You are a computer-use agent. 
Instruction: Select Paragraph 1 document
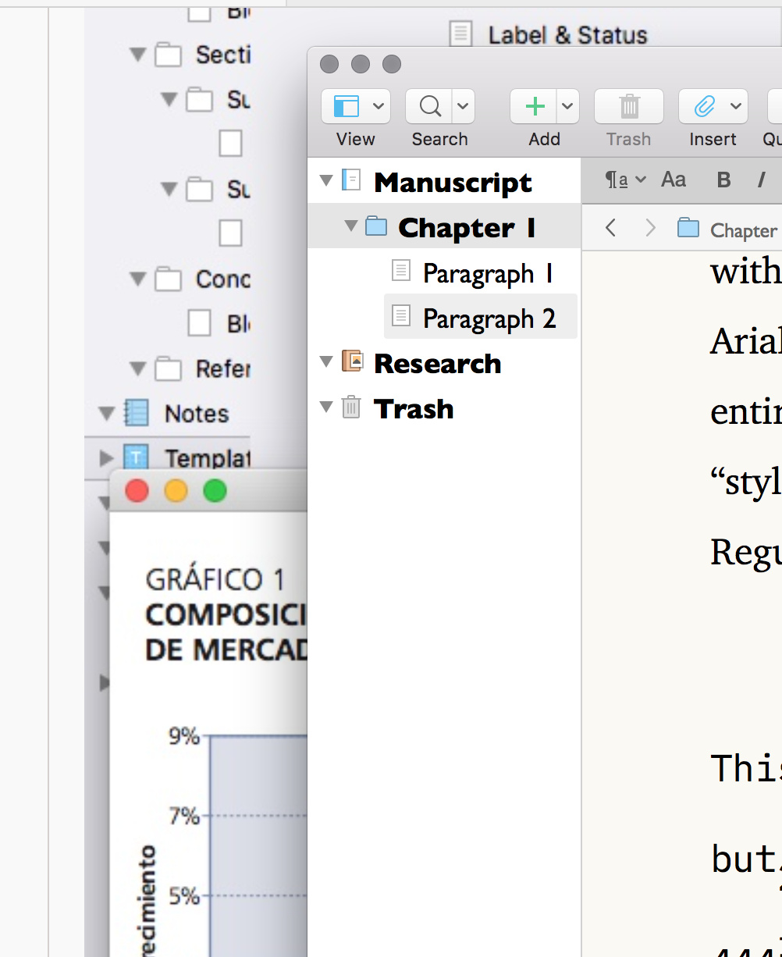coord(489,273)
